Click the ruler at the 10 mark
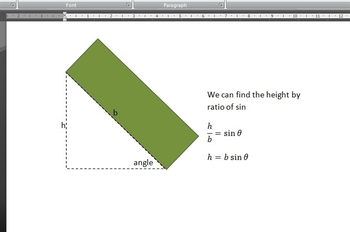The height and width of the screenshot is (232, 350). tap(295, 16)
